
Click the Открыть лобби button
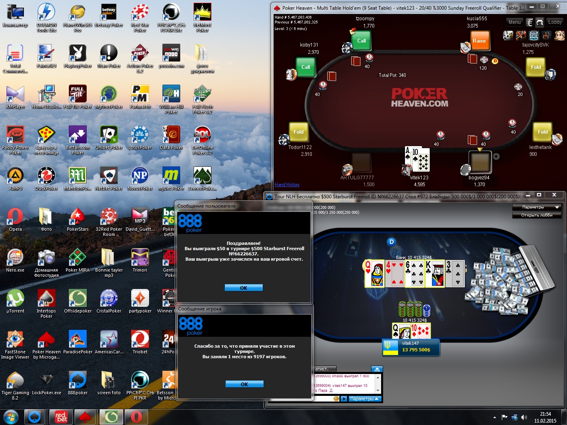(x=537, y=215)
